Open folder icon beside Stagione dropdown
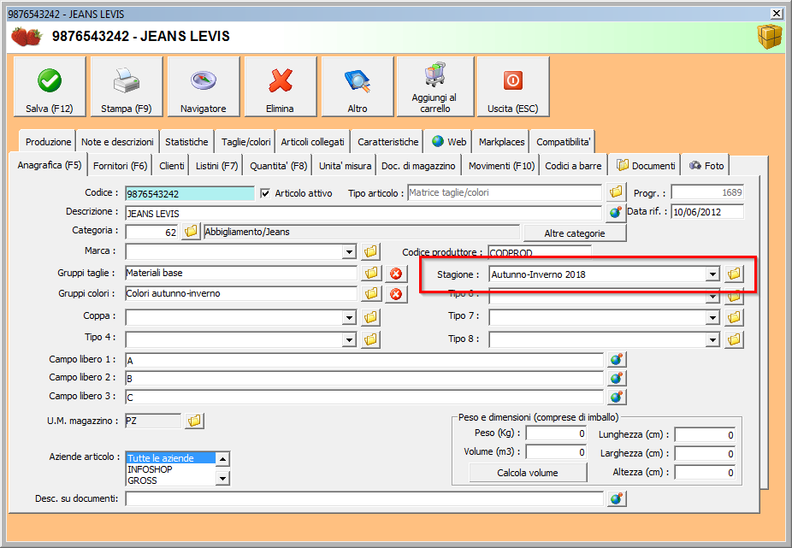792x548 pixels. (x=734, y=274)
